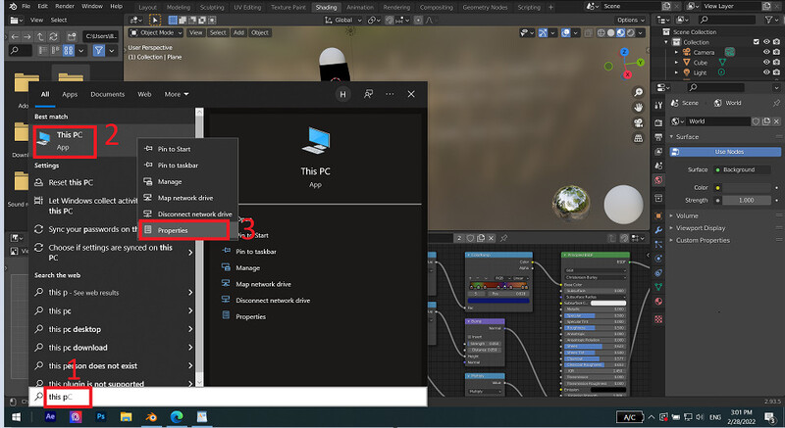This screenshot has width=785, height=428.
Task: Switch to solid viewport shading sphere
Action: pyautogui.click(x=610, y=33)
